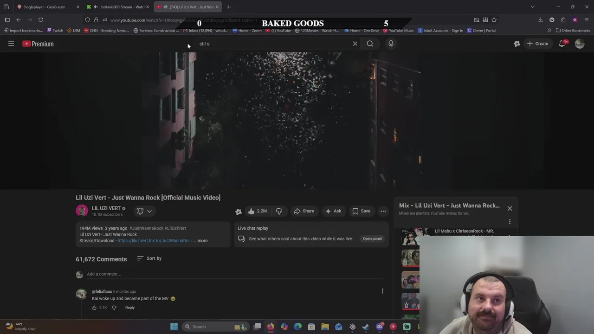Expand description with ...more

pos(201,241)
